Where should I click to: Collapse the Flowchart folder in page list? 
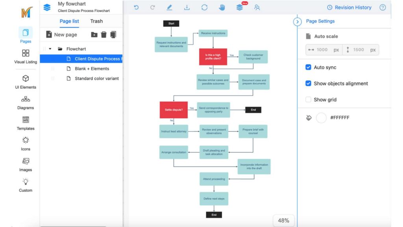[49, 48]
